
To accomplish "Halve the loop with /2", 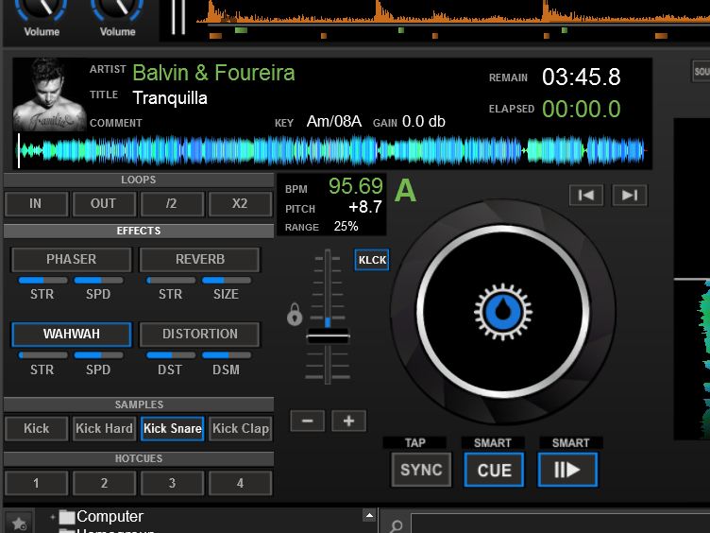I will (172, 203).
